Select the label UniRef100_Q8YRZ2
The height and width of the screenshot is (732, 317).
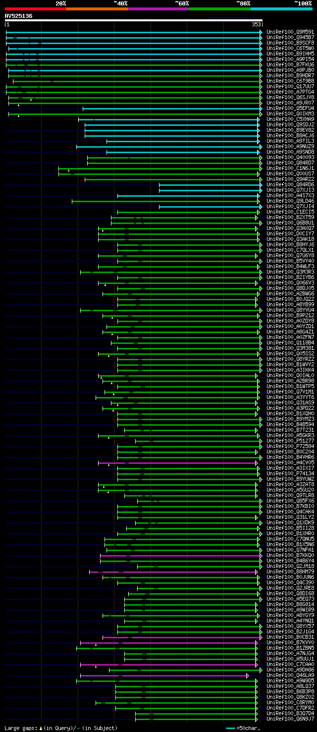(290, 359)
